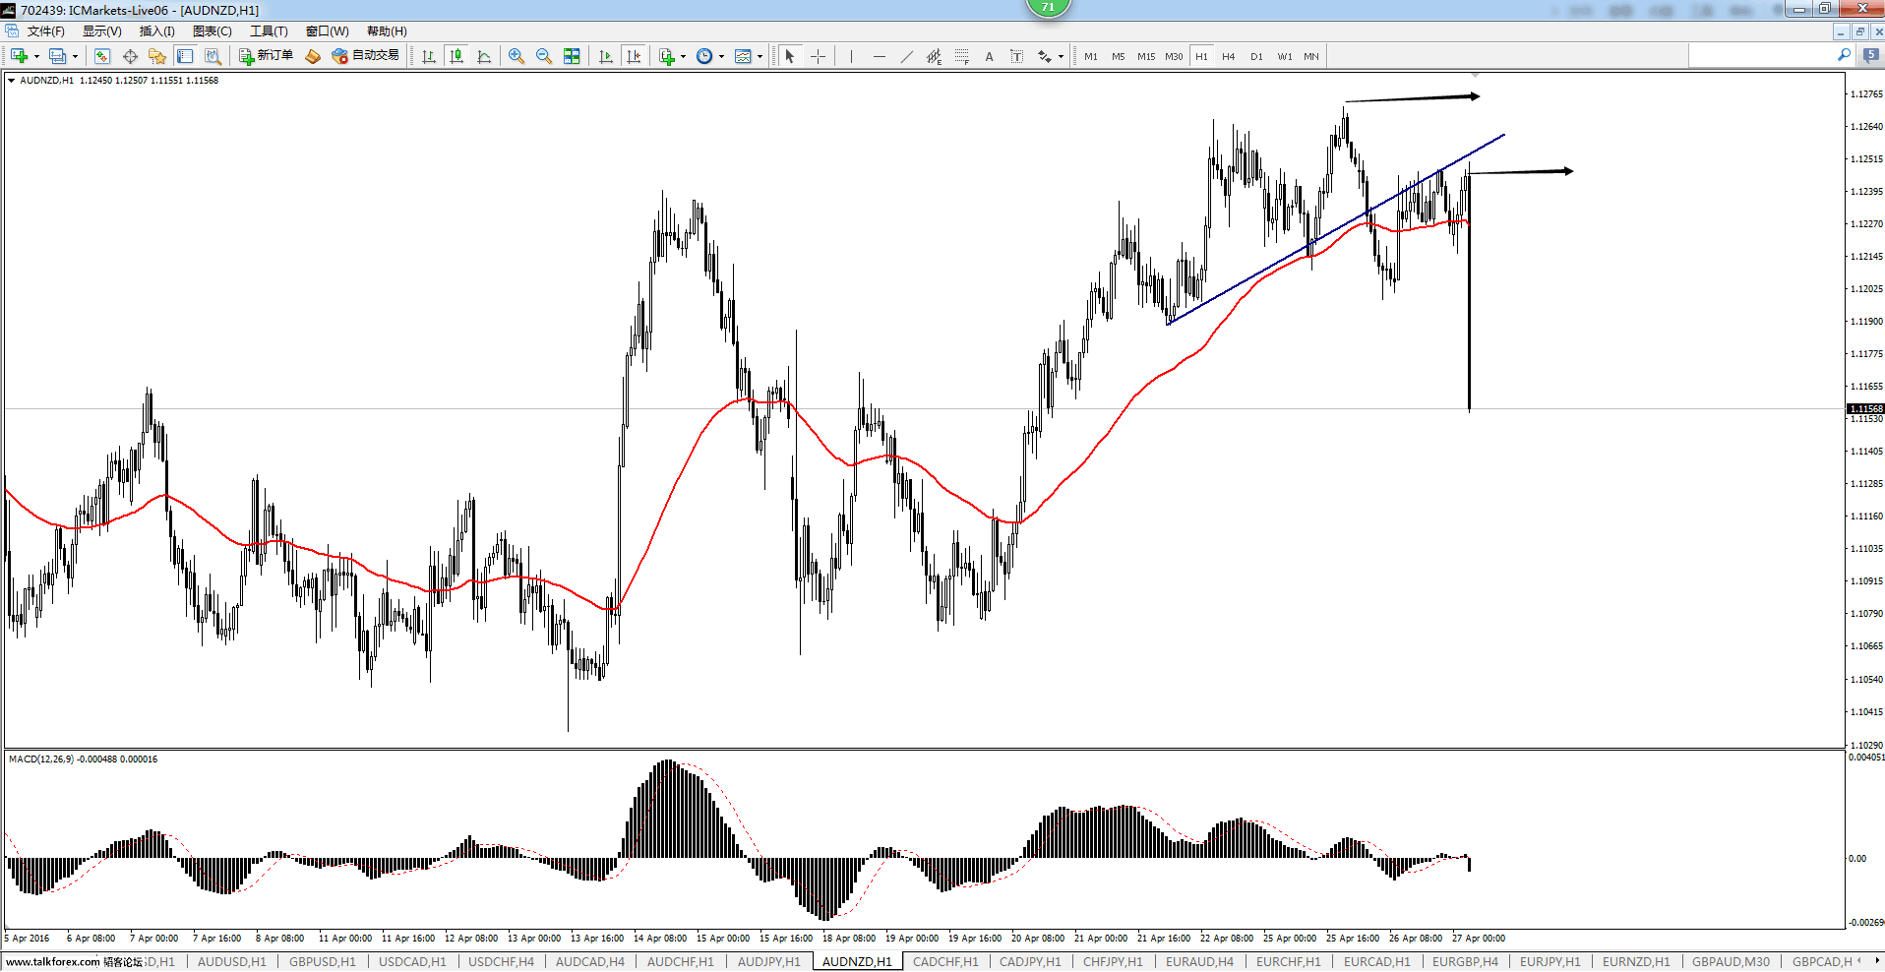Open the chart profiles icon
This screenshot has height=972, width=1885.
click(x=58, y=56)
